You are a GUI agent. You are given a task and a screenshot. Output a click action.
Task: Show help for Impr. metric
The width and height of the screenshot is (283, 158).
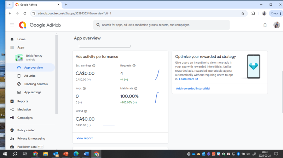pyautogui.click(x=84, y=89)
